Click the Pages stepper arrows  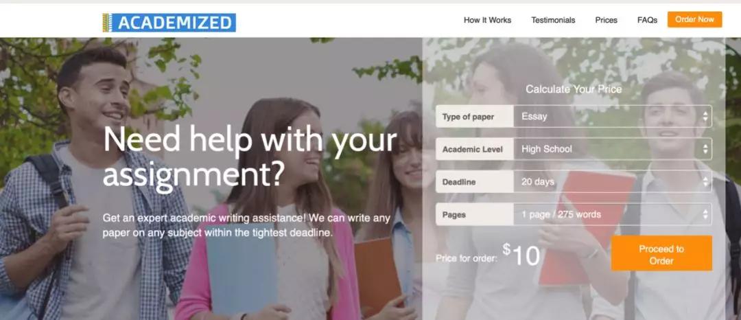[x=705, y=214]
